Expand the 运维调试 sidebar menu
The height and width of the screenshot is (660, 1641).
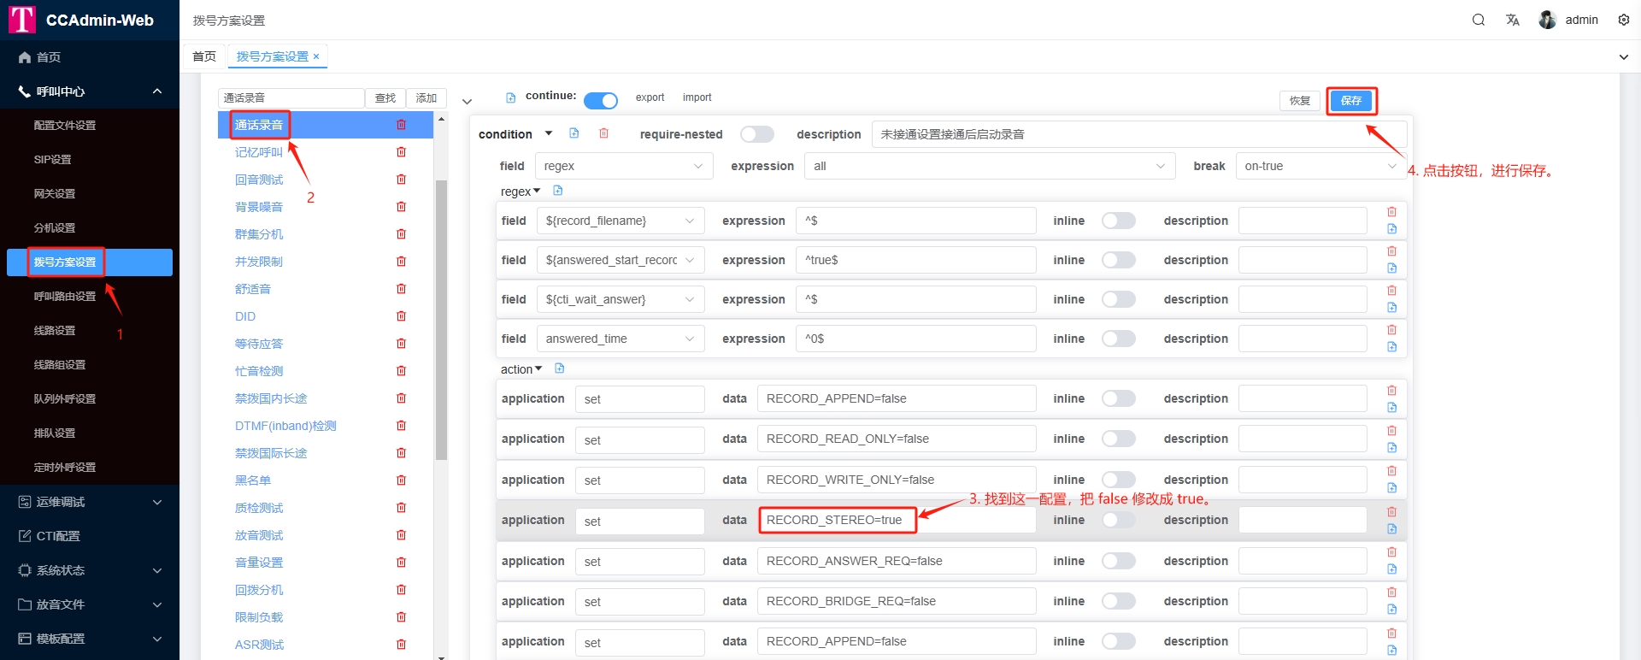pos(90,502)
